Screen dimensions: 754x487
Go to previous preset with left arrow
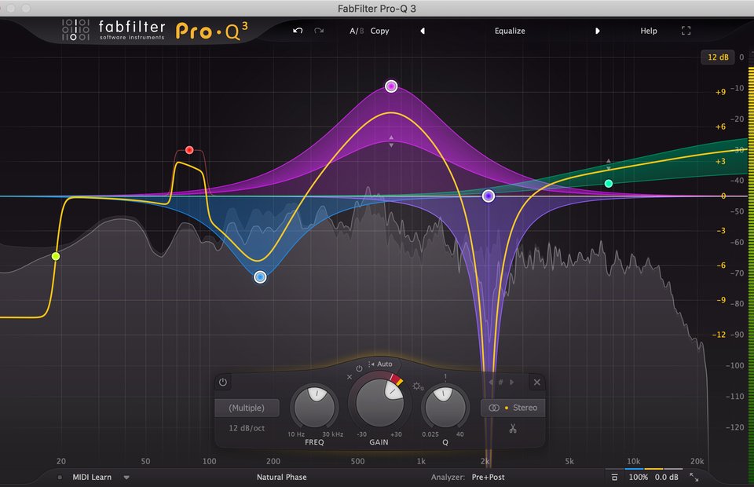[423, 31]
